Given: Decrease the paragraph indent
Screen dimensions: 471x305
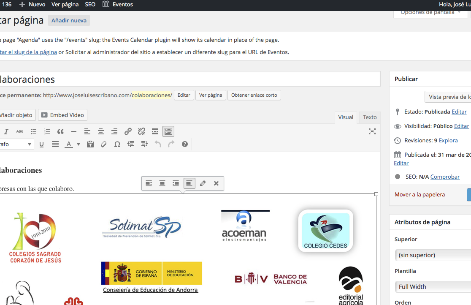Looking at the screenshot, I should click(131, 144).
